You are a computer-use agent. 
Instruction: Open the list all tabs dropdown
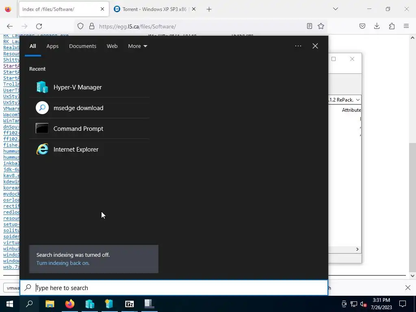point(335,9)
